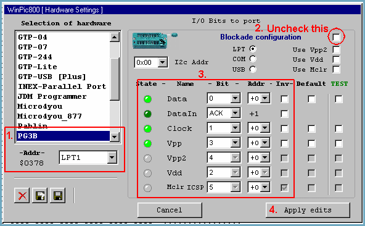Click the teal ZIF socket programmer image
365x226 pixels.
(x=154, y=40)
